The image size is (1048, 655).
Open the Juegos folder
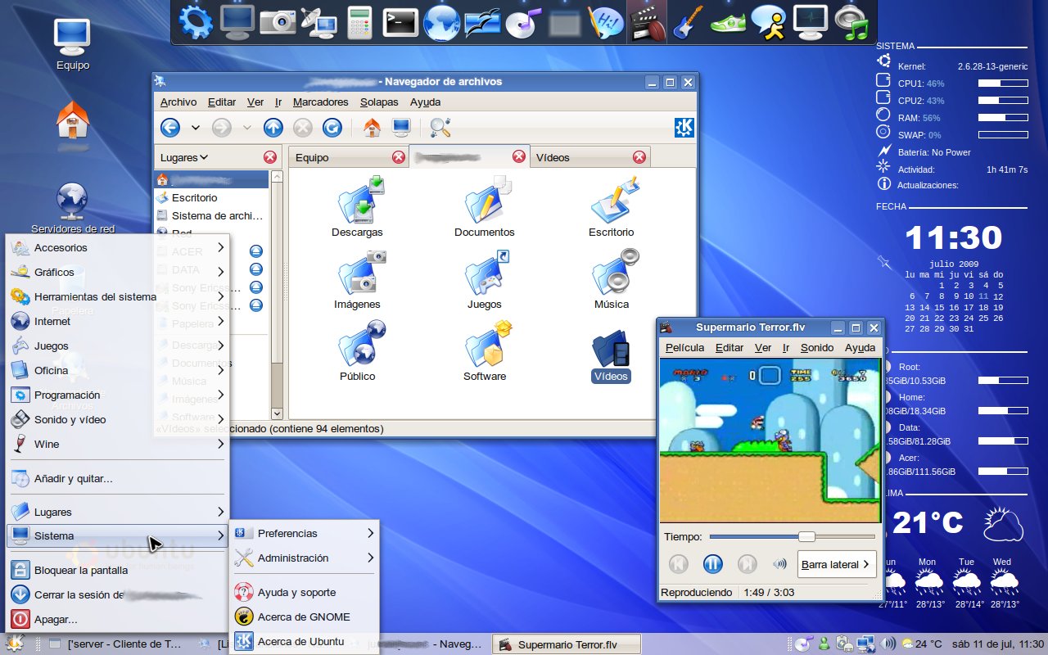tap(485, 278)
